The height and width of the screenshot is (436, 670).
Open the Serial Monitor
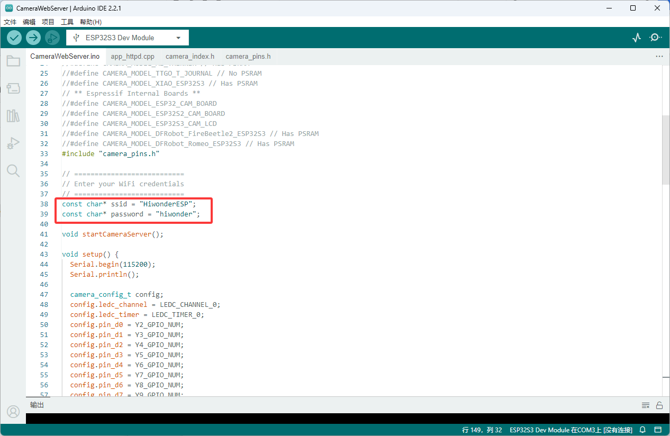click(656, 38)
